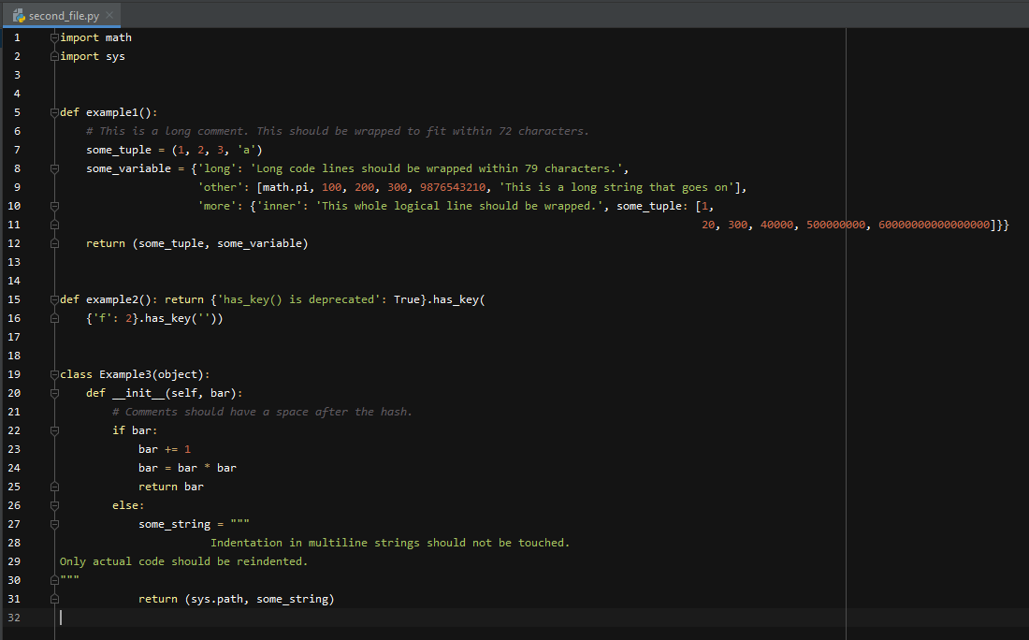This screenshot has width=1029, height=640.
Task: Select the second_file.py editor tab
Action: click(63, 15)
